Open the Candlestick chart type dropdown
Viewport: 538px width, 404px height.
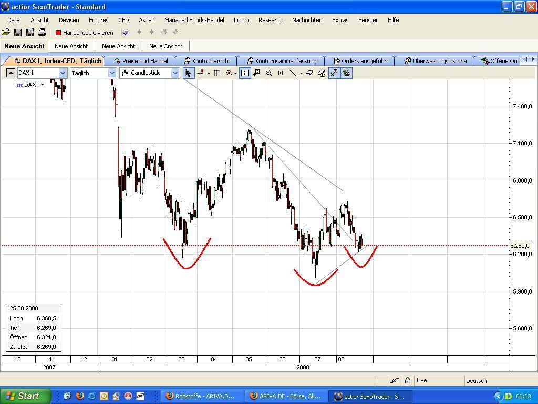[x=175, y=73]
